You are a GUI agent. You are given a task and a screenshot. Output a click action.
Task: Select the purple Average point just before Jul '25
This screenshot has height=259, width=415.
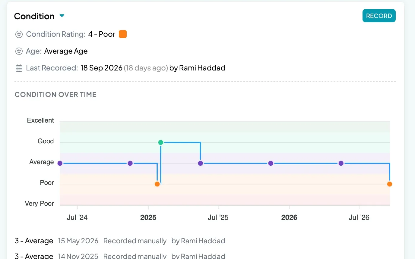pyautogui.click(x=201, y=163)
